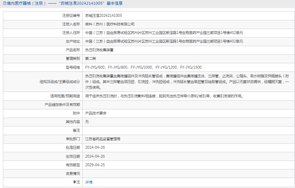Click the approving department 江苏省药品监督管理局
Screen dimensions: 295x188
pos(103,139)
